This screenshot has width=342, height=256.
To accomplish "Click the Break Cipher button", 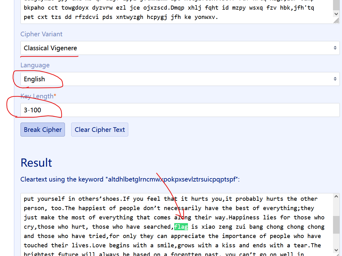I will point(43,130).
